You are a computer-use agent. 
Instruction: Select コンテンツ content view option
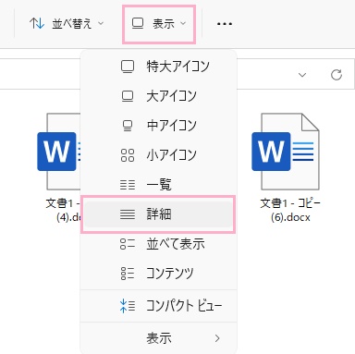(x=158, y=274)
